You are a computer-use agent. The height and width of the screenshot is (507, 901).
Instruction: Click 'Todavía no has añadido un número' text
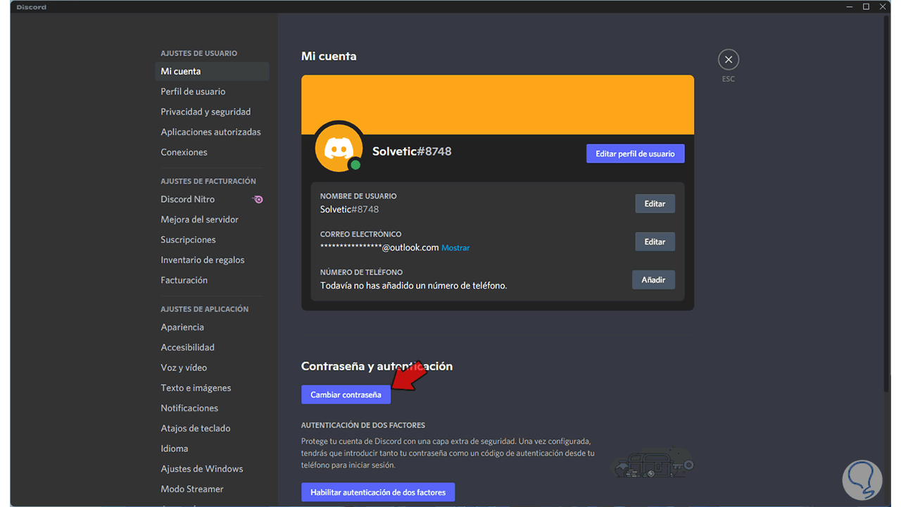click(x=413, y=286)
